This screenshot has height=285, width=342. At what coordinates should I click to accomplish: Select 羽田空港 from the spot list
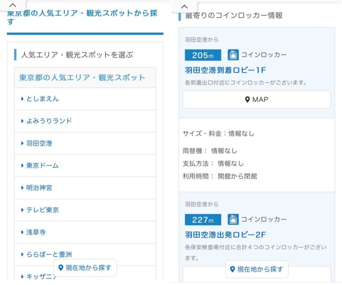(39, 143)
